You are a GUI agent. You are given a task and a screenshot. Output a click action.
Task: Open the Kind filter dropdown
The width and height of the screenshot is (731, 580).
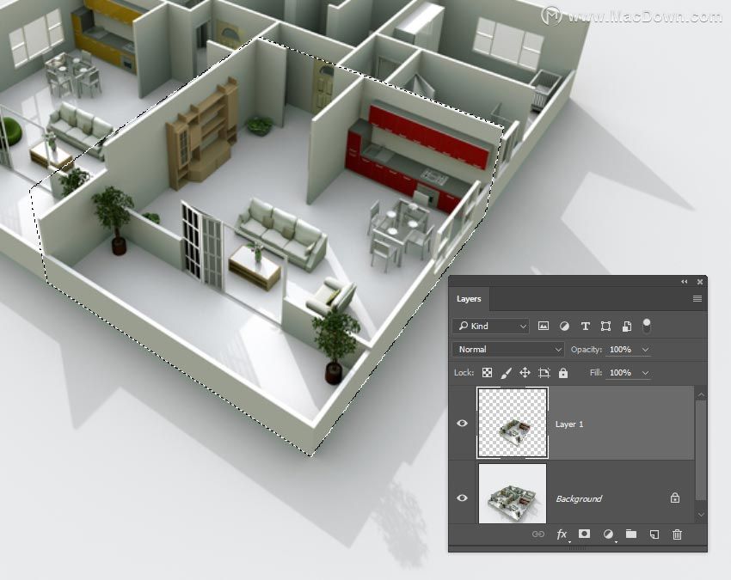[x=490, y=327]
